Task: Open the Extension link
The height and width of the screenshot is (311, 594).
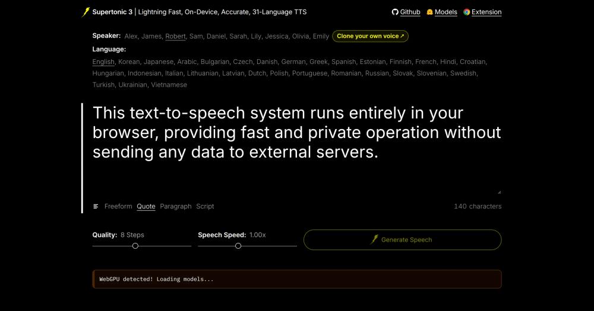Action: (x=486, y=12)
